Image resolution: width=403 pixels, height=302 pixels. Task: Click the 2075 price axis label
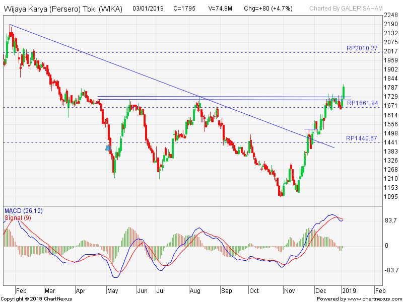coord(391,42)
